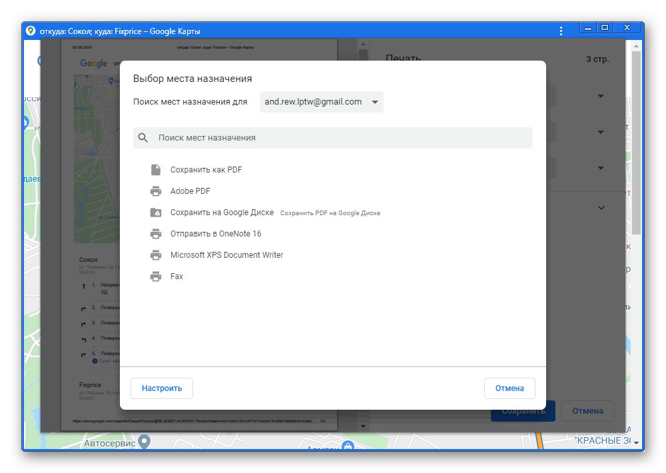The image size is (666, 473).
Task: Click the window's right scrollbar thumb
Action: tap(636, 143)
